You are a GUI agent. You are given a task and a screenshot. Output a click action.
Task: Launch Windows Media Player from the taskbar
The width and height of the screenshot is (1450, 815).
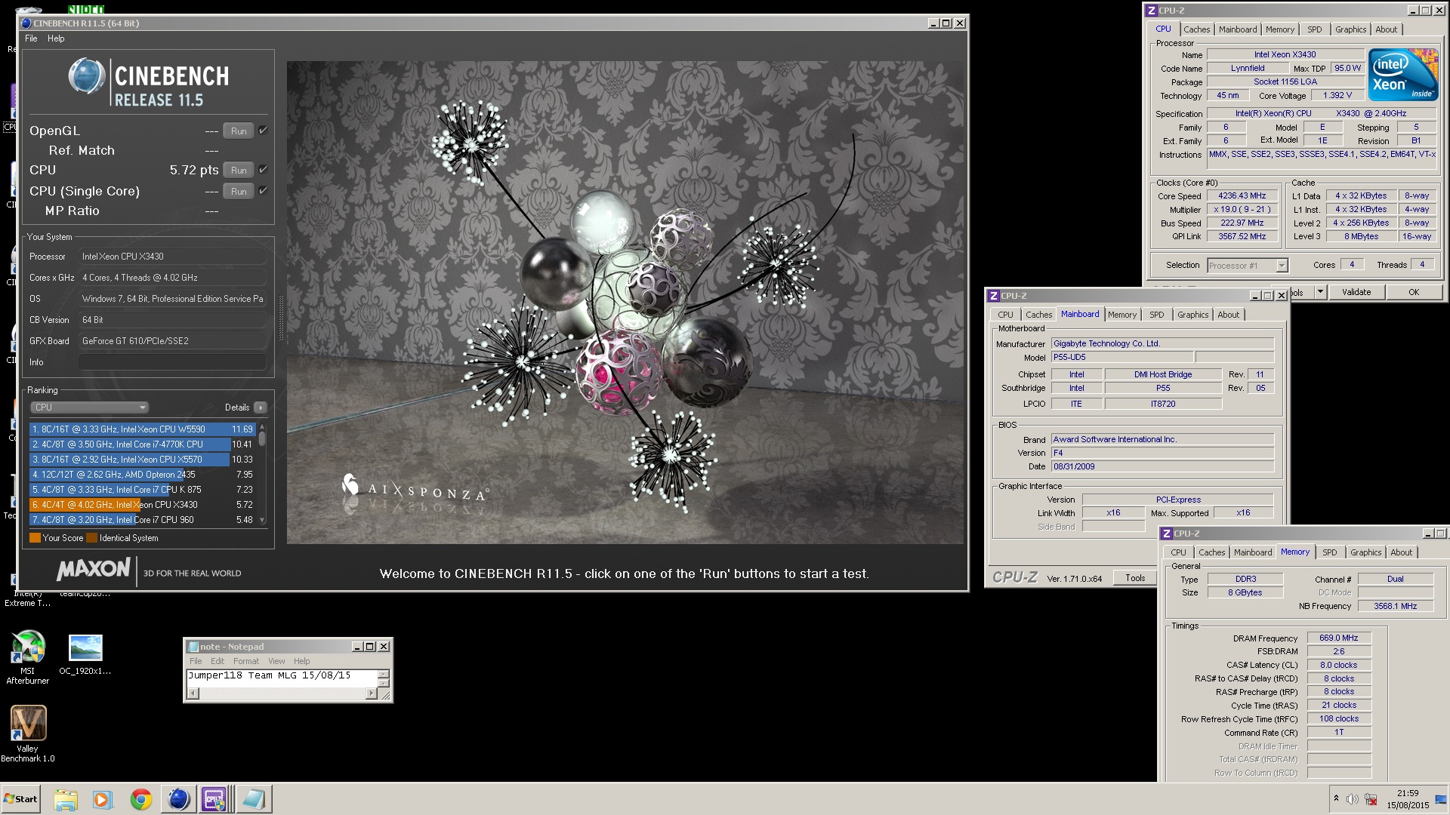(x=102, y=798)
